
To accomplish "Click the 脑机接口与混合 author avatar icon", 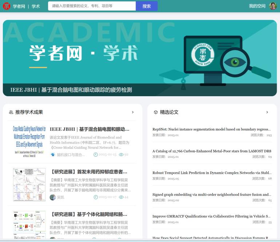I will pyautogui.click(x=53, y=155).
